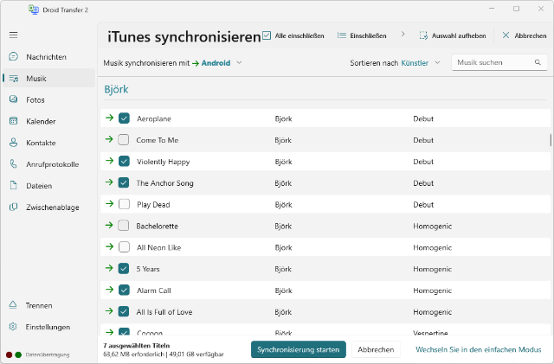
Task: Open the hamburger navigation menu
Action: tap(14, 35)
